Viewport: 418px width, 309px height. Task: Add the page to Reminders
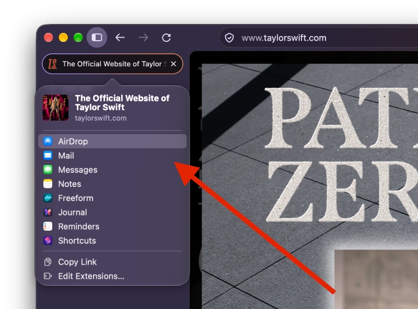tap(112, 227)
